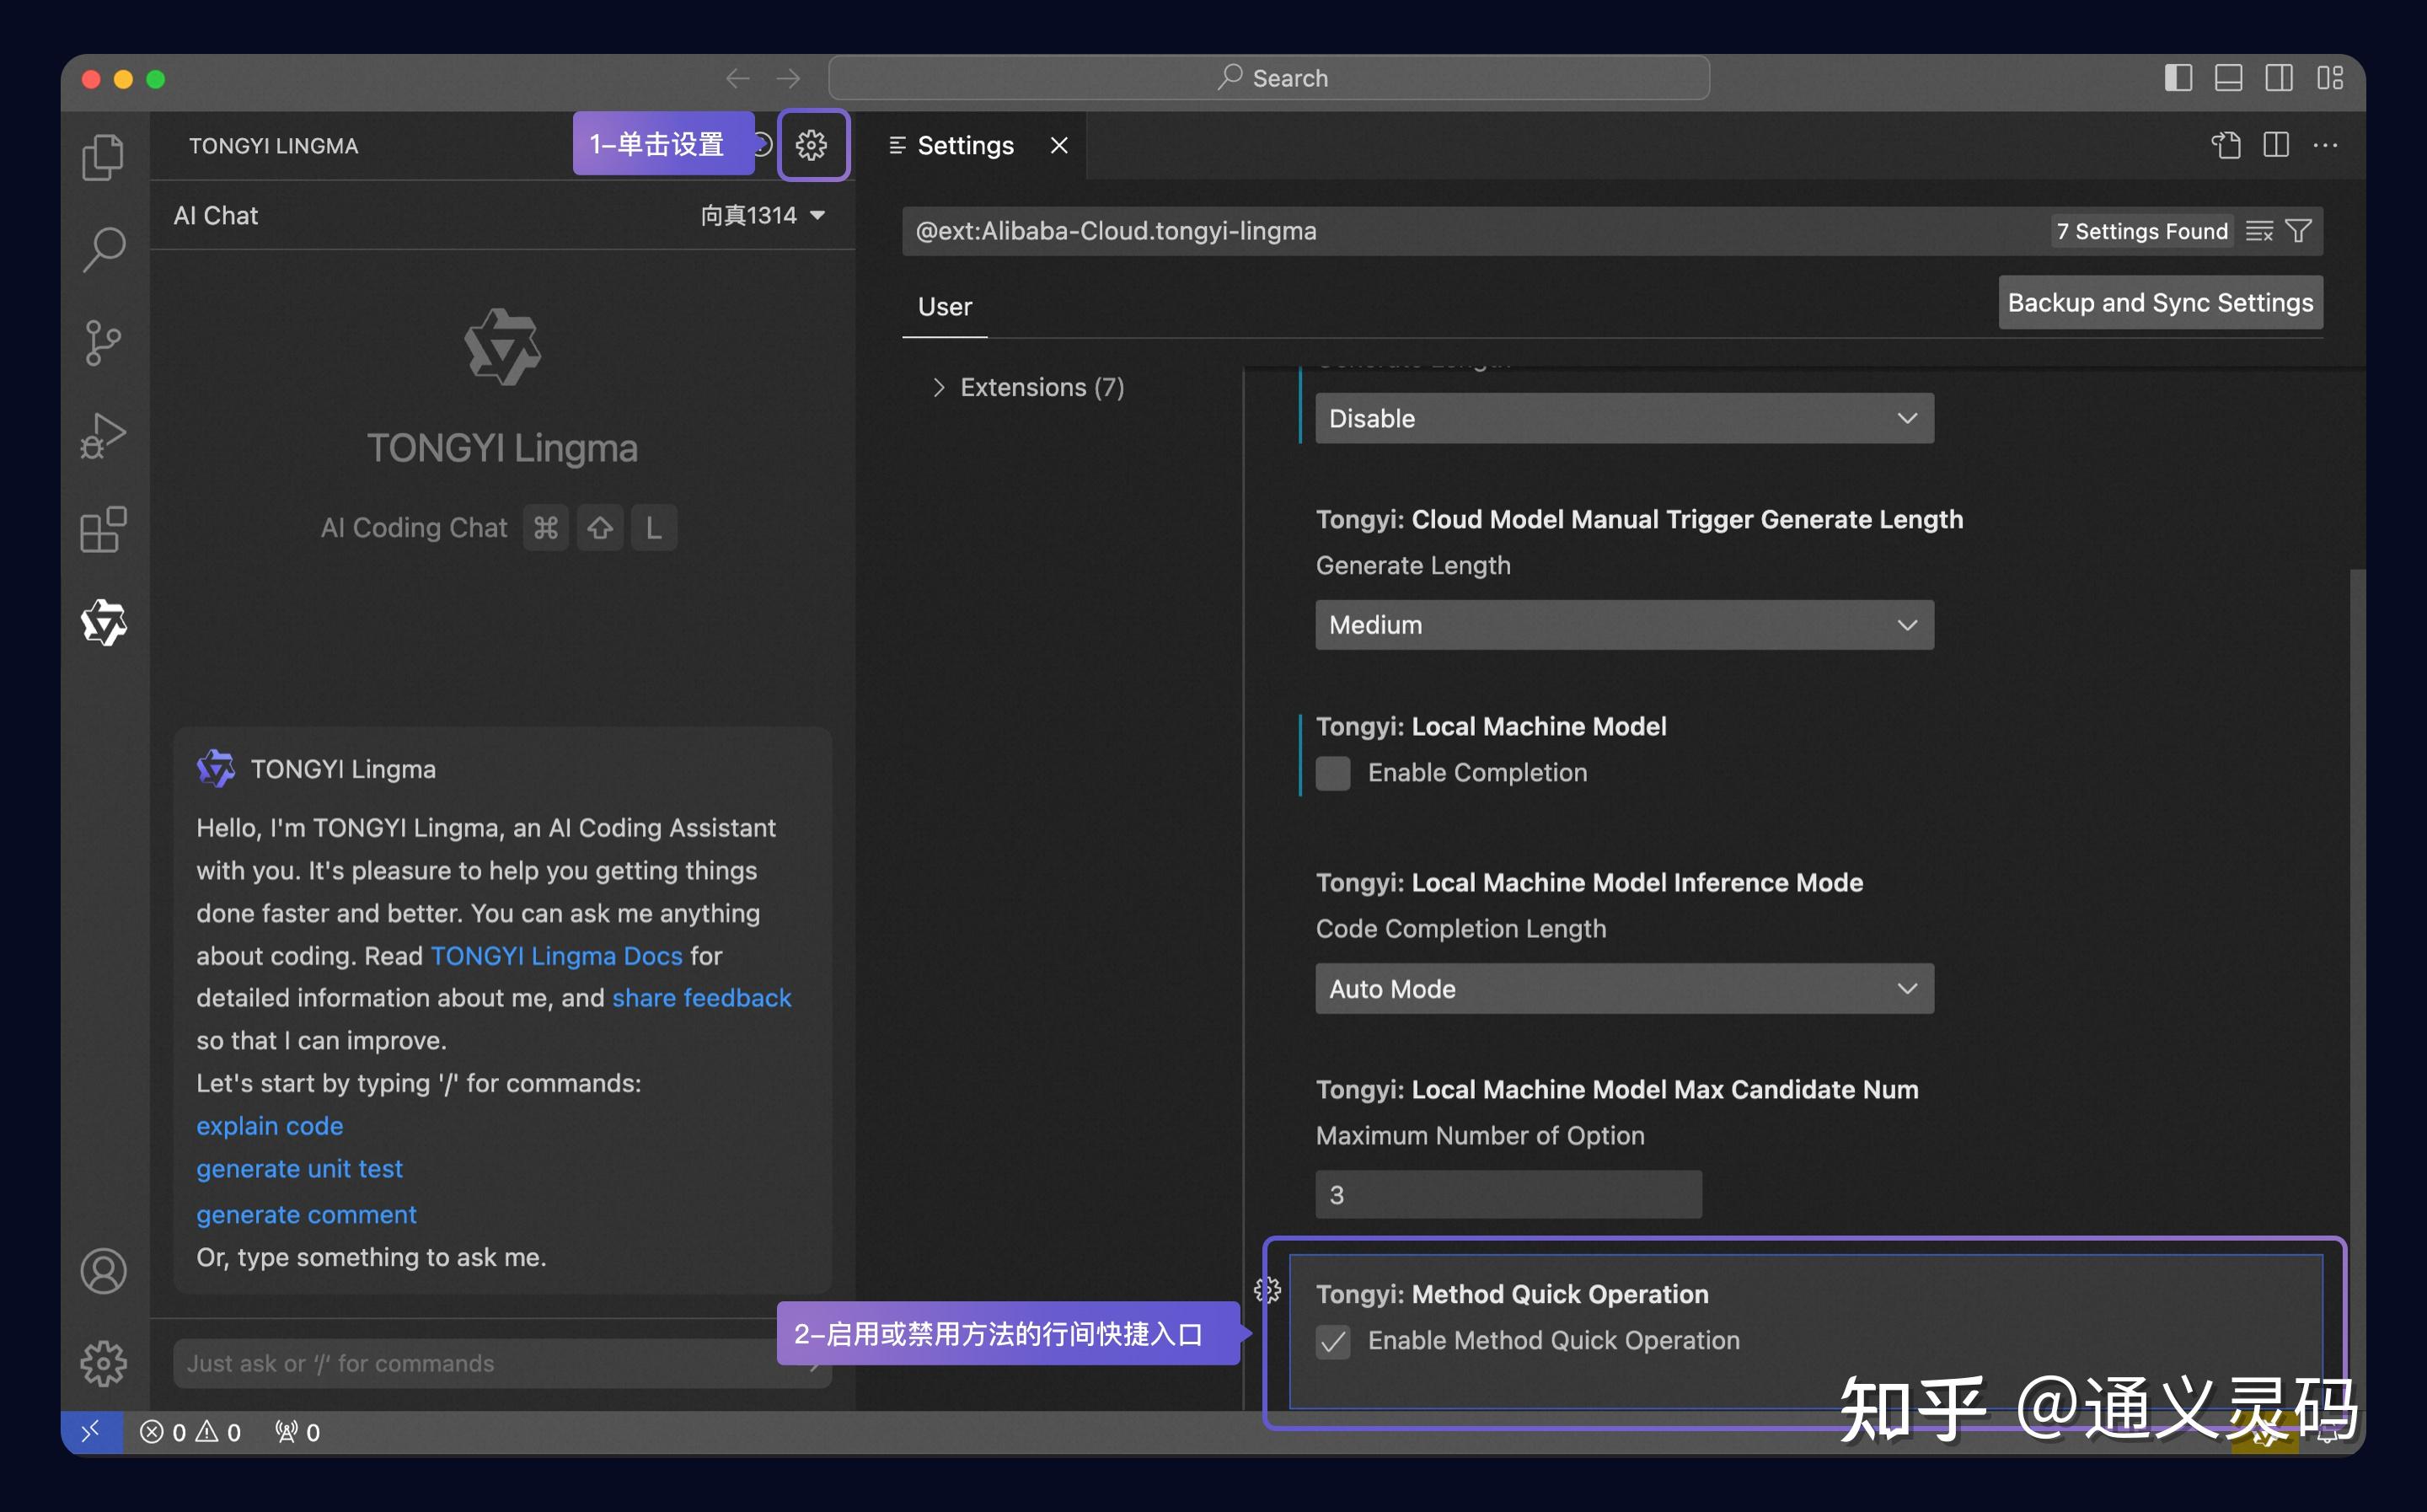Select the User settings tab
Screen dimensions: 2427x1512
point(945,307)
